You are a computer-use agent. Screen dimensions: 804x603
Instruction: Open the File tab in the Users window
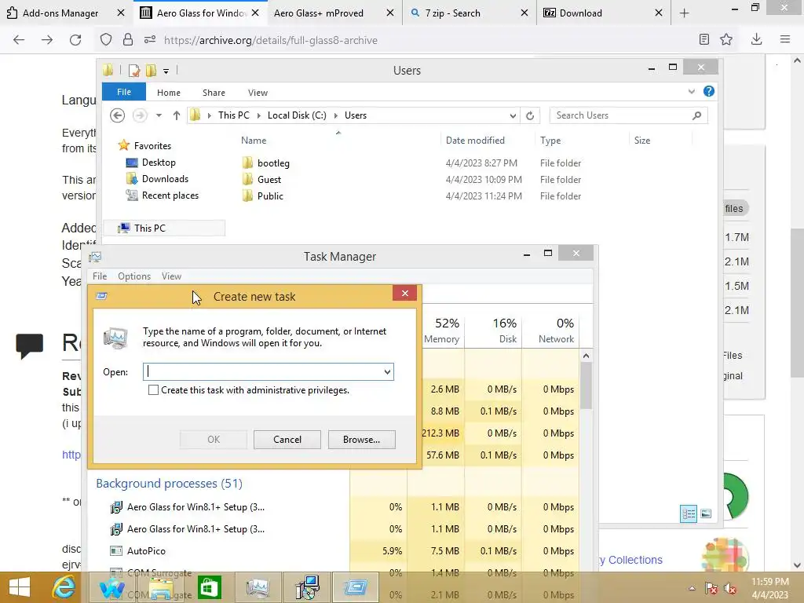tap(124, 93)
